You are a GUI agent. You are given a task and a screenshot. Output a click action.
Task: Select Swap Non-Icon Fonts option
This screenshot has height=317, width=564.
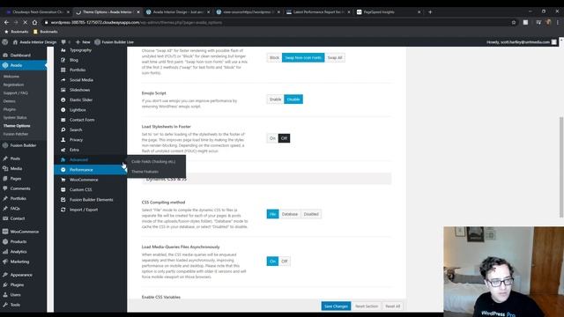303,57
